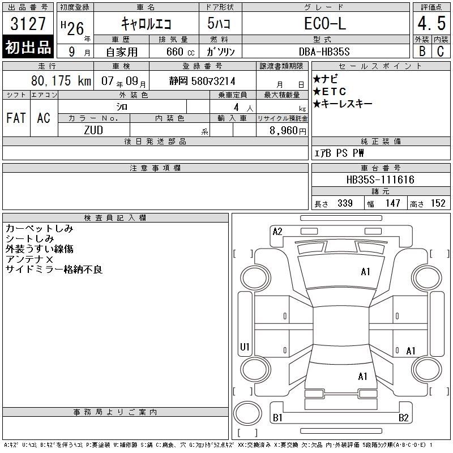Click the lot number 3127
This screenshot has width=453, height=453.
28,24
